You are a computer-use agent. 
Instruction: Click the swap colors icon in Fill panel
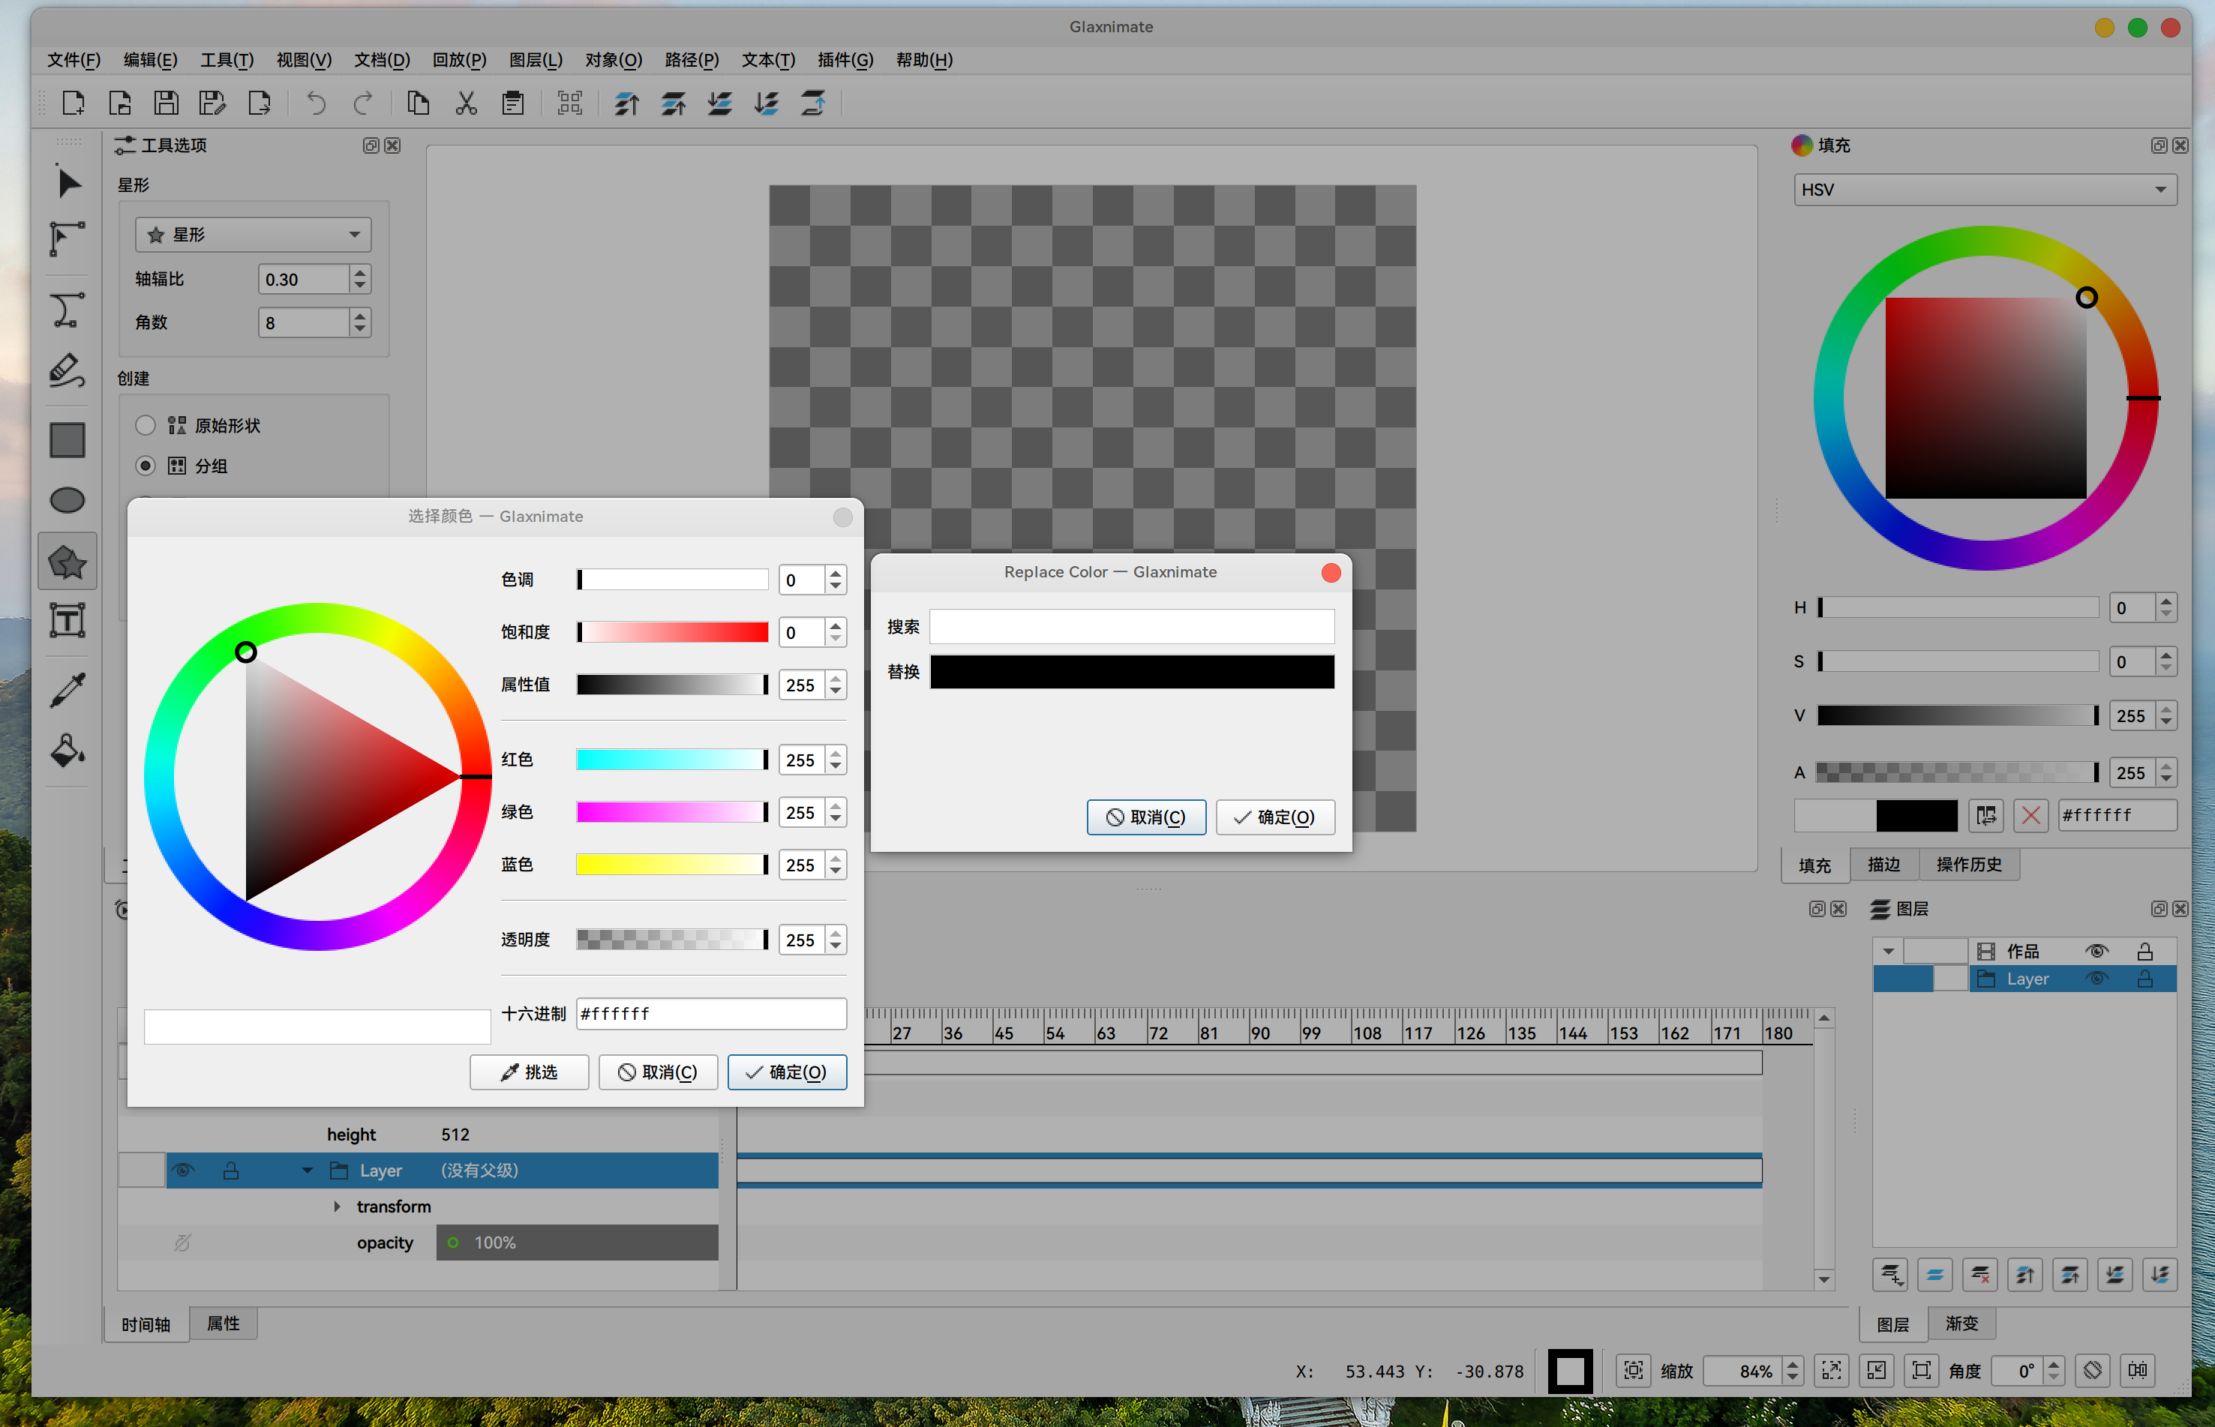[1986, 815]
